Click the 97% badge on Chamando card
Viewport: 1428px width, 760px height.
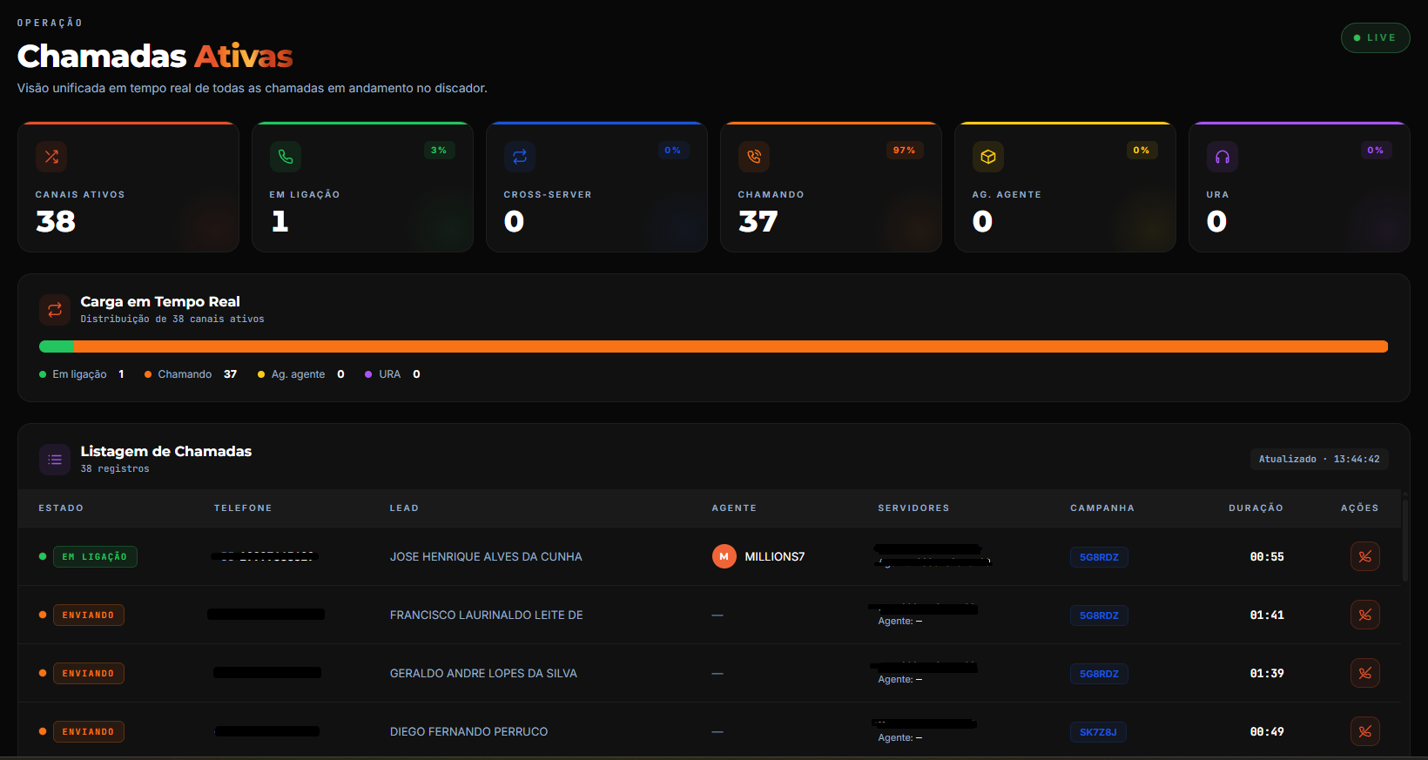[x=904, y=151]
